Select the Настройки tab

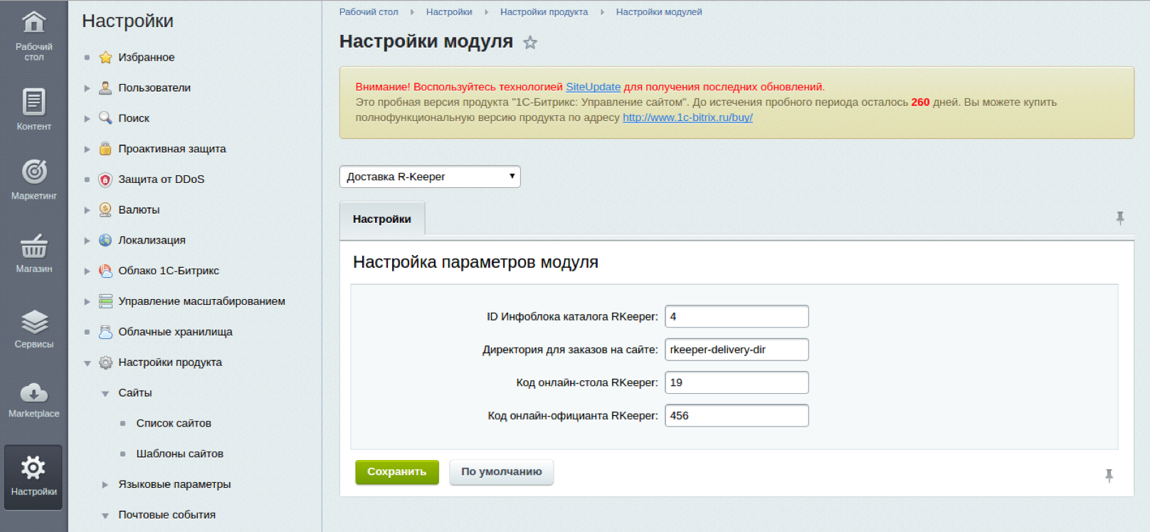[382, 219]
